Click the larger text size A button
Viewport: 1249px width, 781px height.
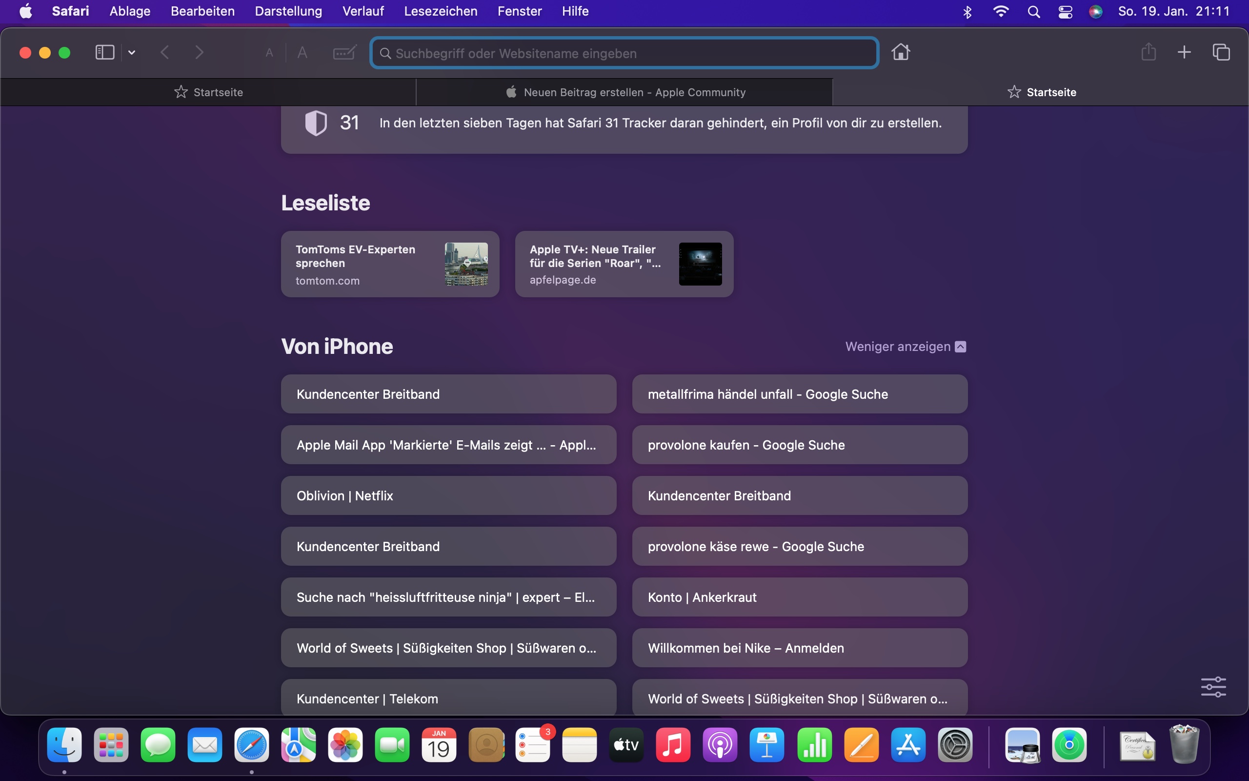[302, 53]
